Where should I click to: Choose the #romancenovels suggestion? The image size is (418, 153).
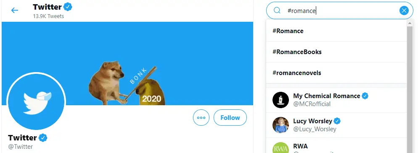(336, 73)
